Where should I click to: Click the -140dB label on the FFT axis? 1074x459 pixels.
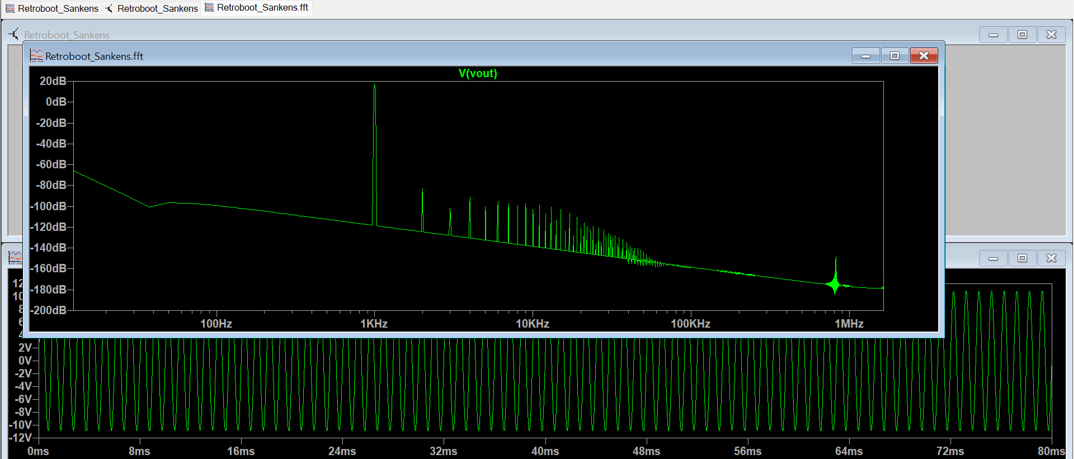point(49,248)
